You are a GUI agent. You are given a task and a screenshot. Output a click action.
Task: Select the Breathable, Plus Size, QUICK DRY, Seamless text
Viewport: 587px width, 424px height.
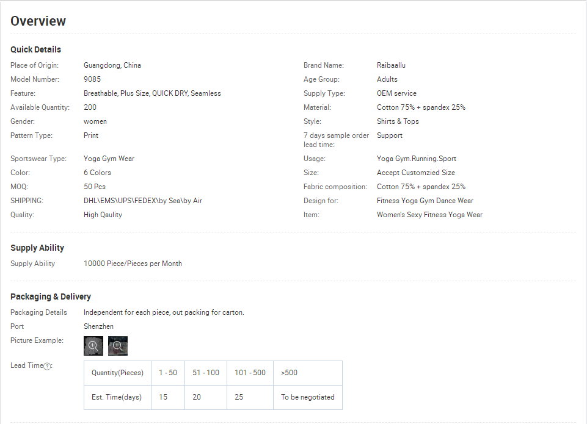click(x=152, y=93)
